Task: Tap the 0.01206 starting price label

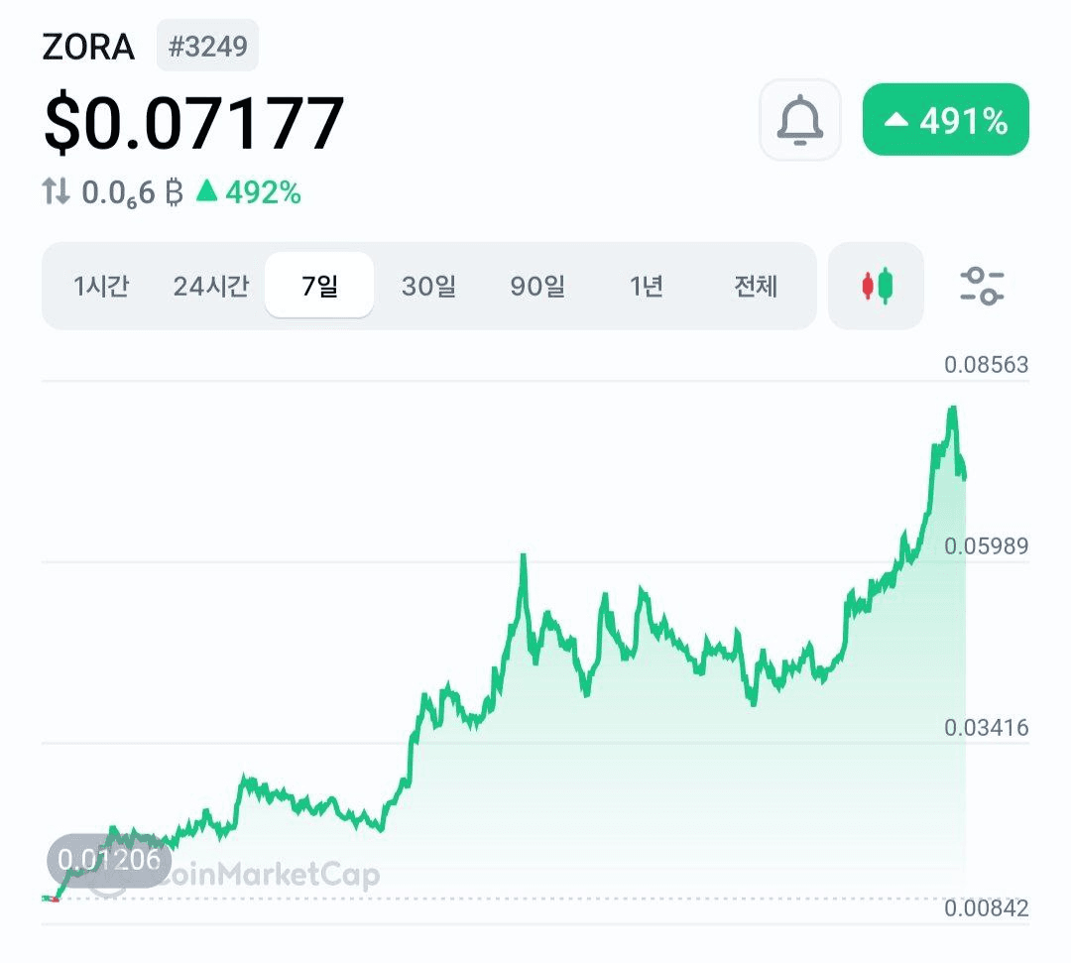Action: click(x=109, y=860)
